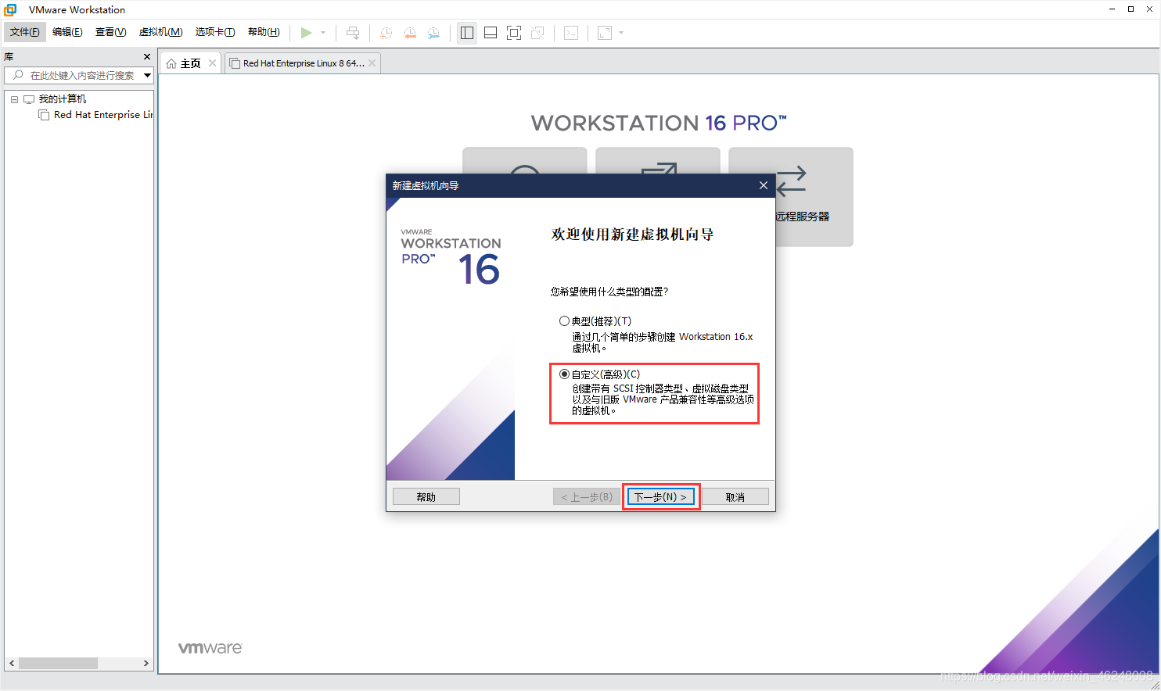This screenshot has width=1161, height=691.
Task: Close the 库 library panel
Action: tap(147, 57)
